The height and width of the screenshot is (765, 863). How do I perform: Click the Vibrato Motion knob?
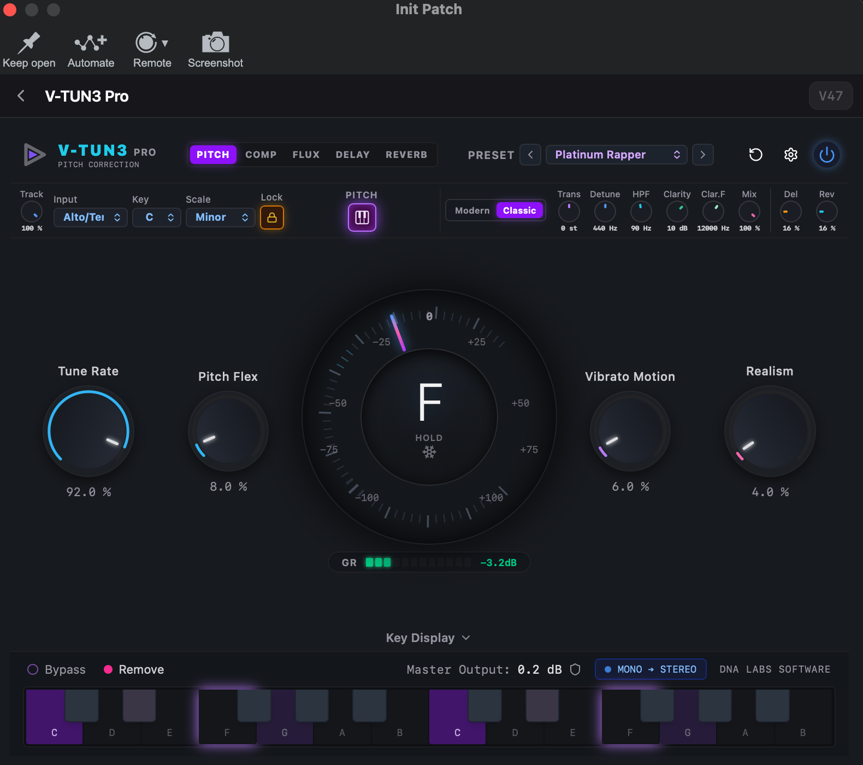(x=630, y=431)
